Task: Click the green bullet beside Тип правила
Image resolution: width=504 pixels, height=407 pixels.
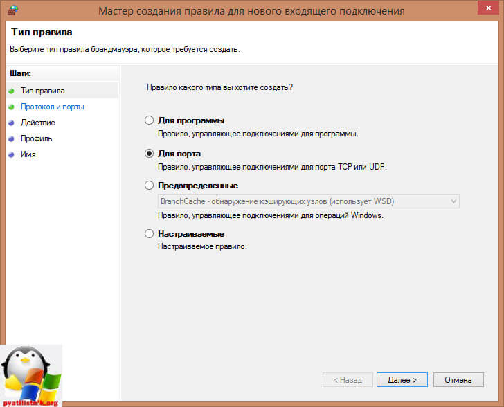Action: pyautogui.click(x=11, y=91)
